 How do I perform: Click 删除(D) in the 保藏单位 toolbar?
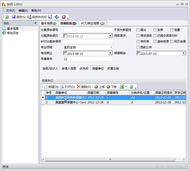pos(84,87)
